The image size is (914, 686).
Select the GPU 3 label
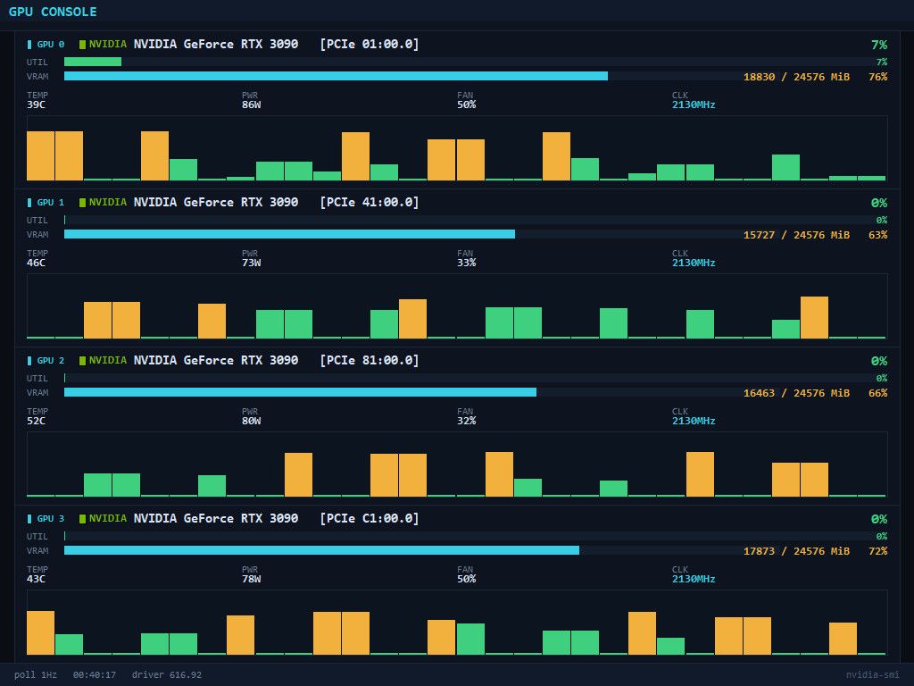(x=51, y=519)
